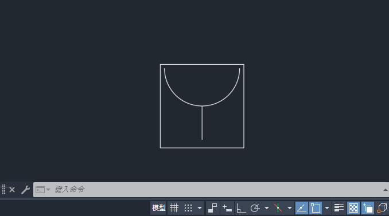Switch to the 模型 model space tab
The width and height of the screenshot is (389, 216).
(158, 208)
